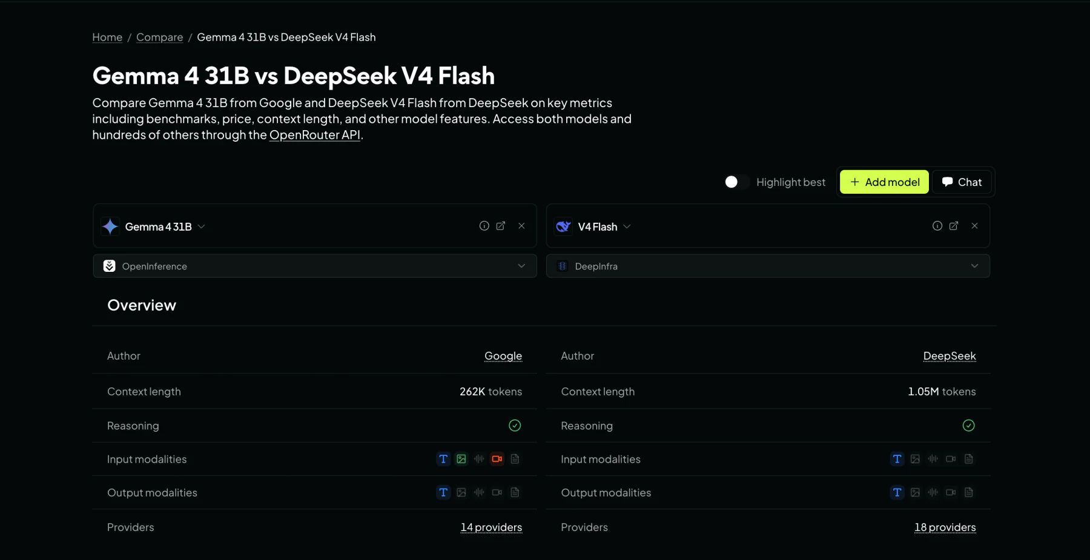Open the DeepInfra provider dropdown
Image resolution: width=1090 pixels, height=560 pixels.
point(768,266)
